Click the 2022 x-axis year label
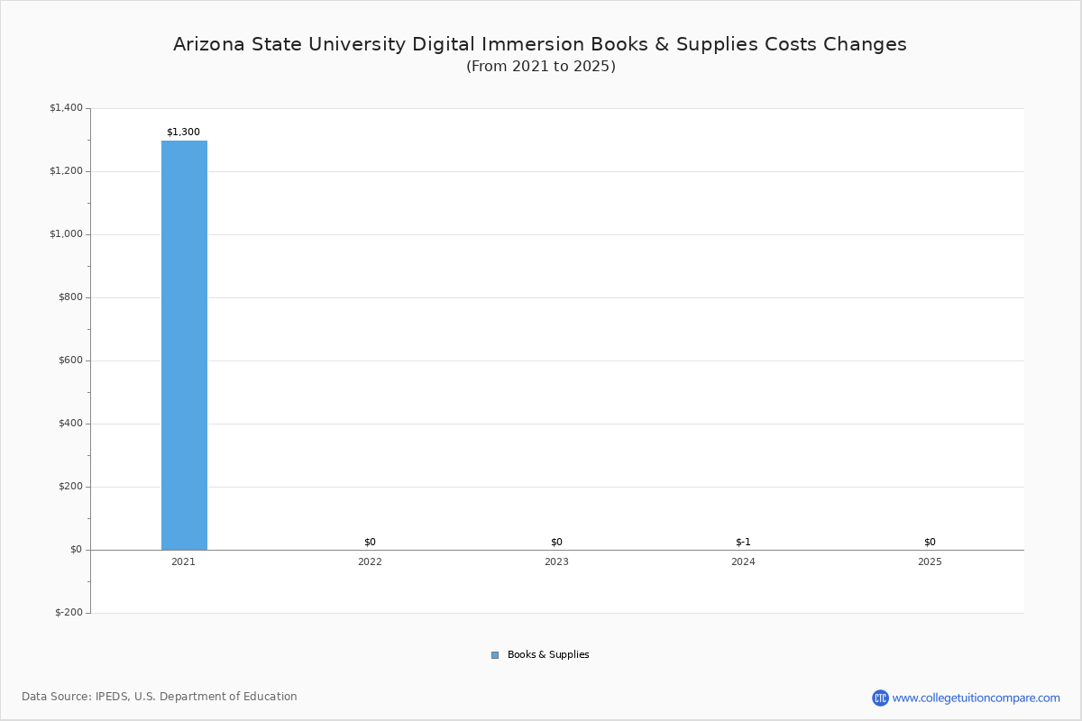The height and width of the screenshot is (721, 1082). (370, 561)
